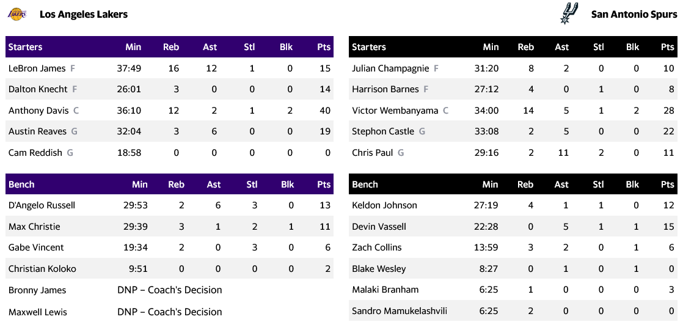683x322 pixels.
Task: Open Bronny James player link
Action: (37, 290)
